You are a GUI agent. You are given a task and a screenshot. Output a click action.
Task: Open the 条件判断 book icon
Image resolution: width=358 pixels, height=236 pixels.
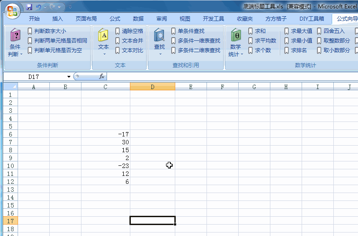(15, 36)
